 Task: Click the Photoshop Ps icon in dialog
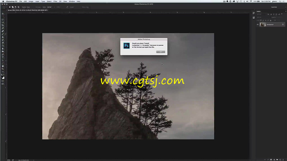click(x=127, y=46)
